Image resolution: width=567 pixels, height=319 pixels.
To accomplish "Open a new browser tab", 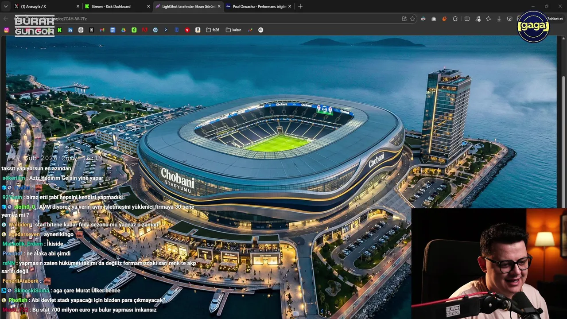I will click(300, 6).
